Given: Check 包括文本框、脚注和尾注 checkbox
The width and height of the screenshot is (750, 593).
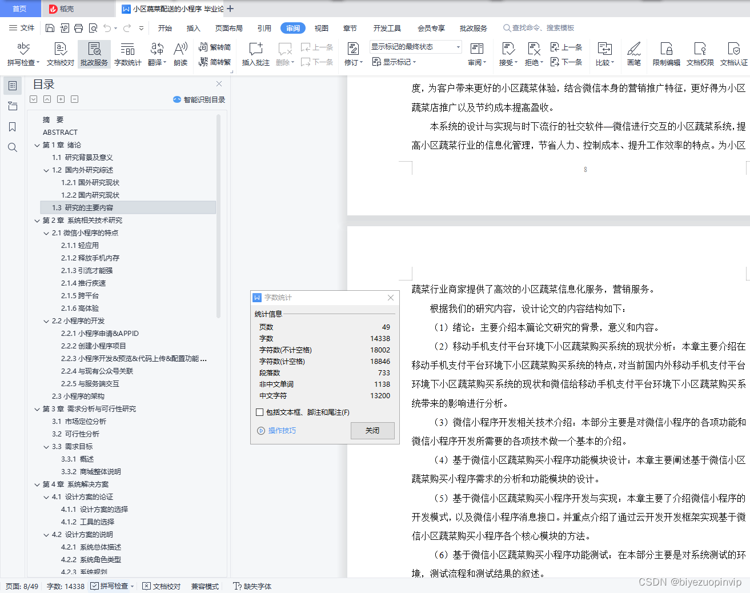Looking at the screenshot, I should click(x=260, y=412).
